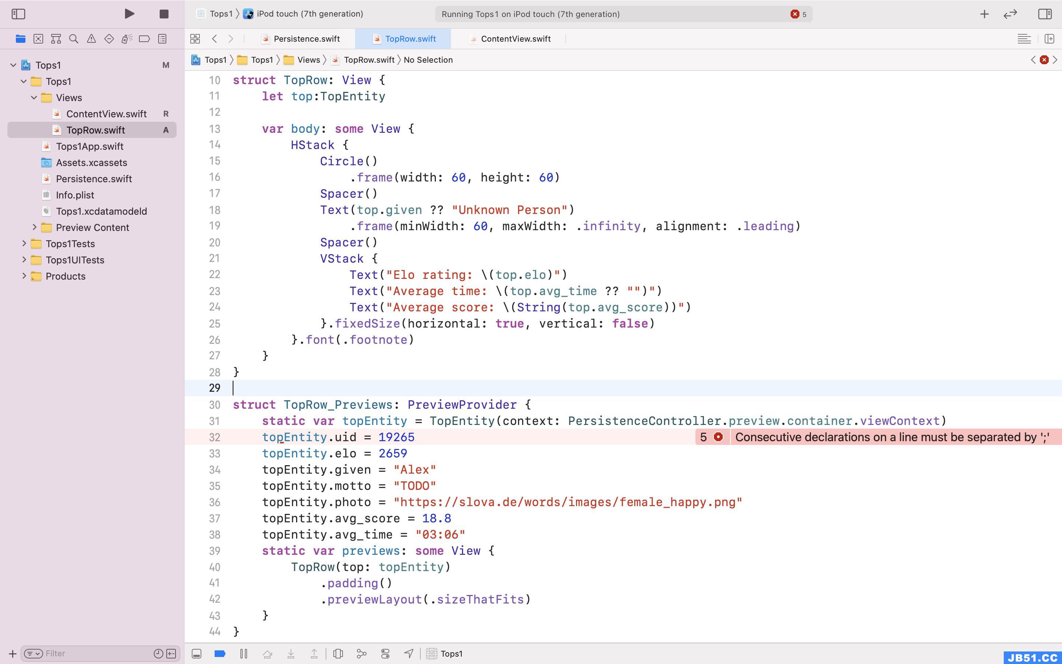
Task: Expand the Preview Content folder
Action: (34, 227)
